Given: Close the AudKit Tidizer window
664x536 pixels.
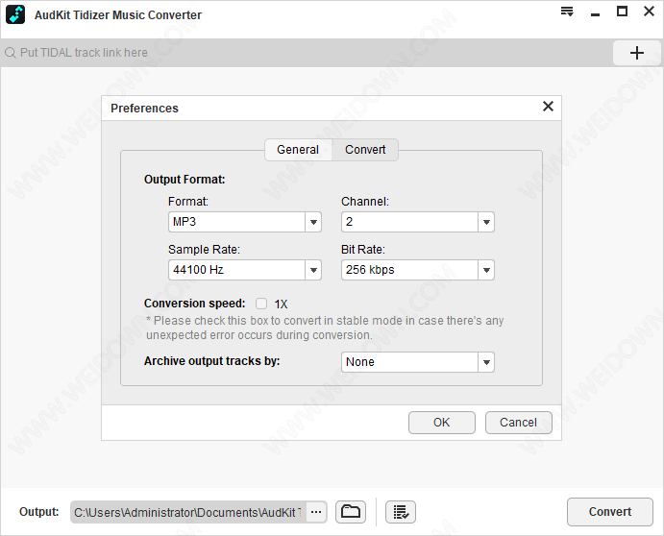Looking at the screenshot, I should click(649, 12).
